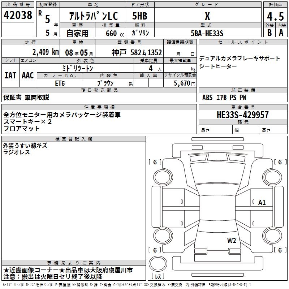Click the 諸元 header

(243, 122)
